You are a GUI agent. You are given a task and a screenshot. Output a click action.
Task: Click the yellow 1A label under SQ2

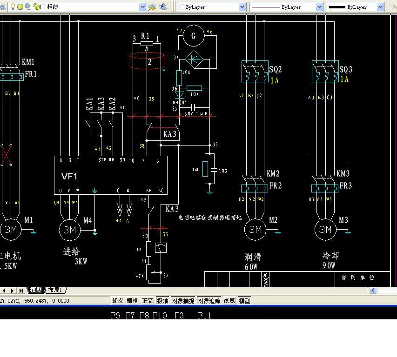(x=275, y=80)
